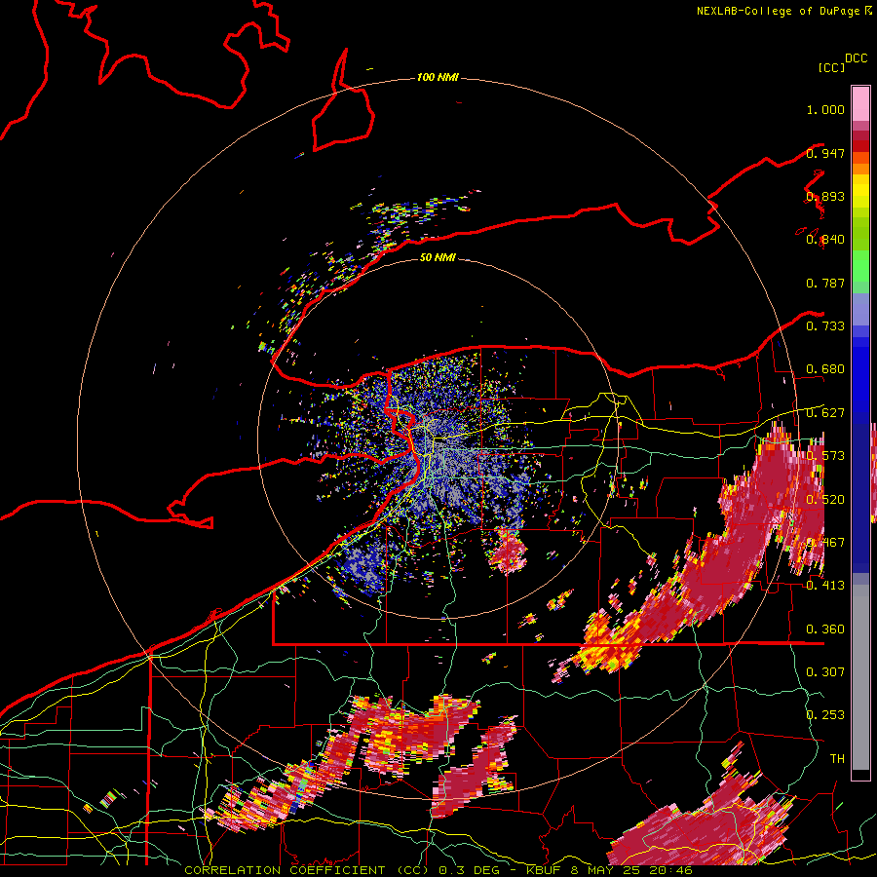The height and width of the screenshot is (877, 877).
Task: Click the NEXLAB-College of DuPage label
Action: point(778,11)
